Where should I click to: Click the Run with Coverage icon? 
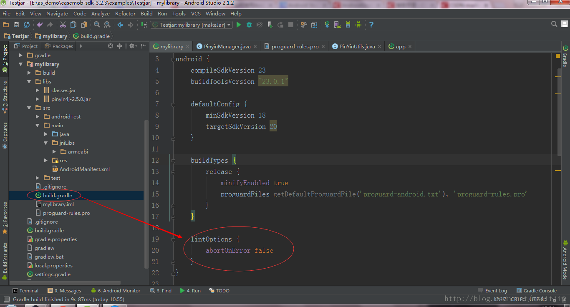pos(260,25)
